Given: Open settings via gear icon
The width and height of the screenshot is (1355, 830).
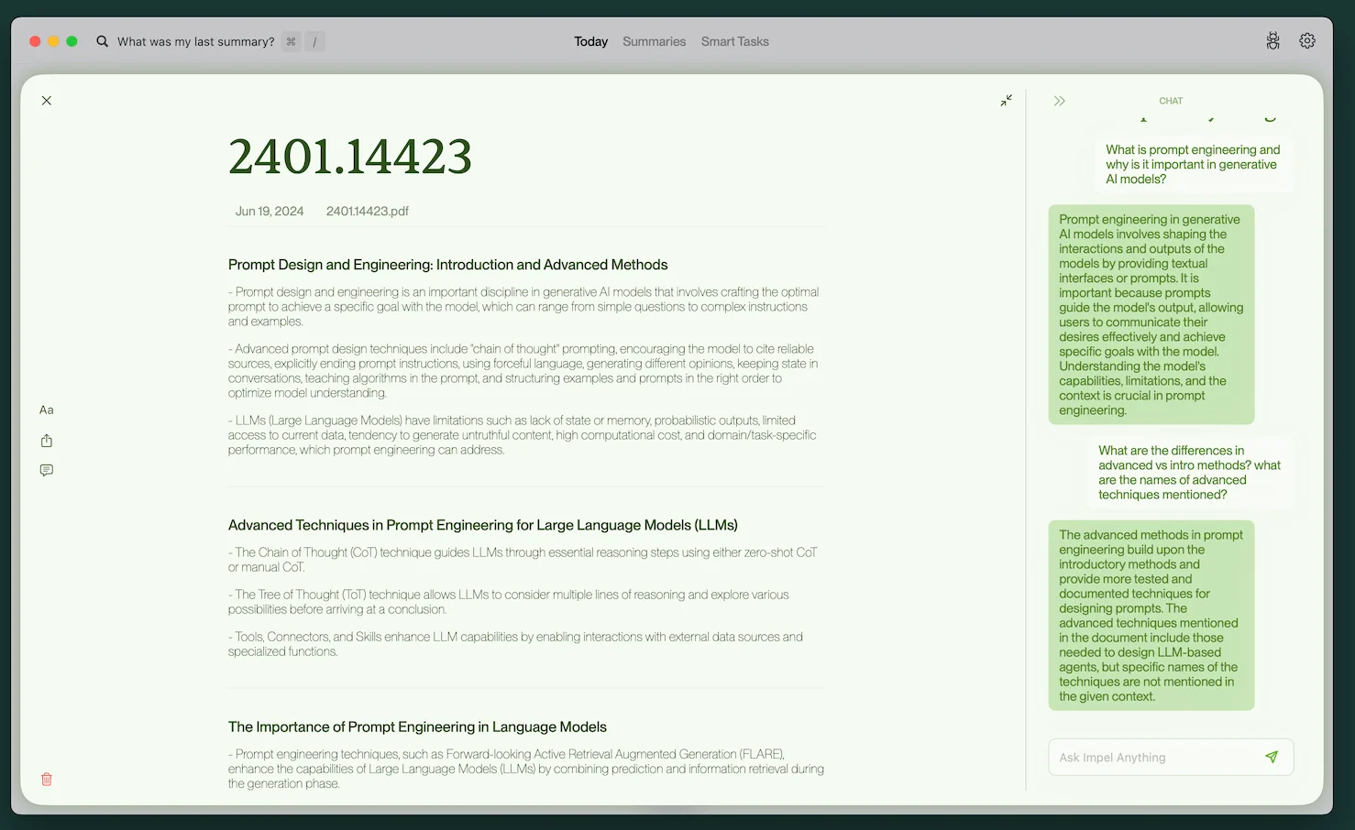Looking at the screenshot, I should (1307, 41).
